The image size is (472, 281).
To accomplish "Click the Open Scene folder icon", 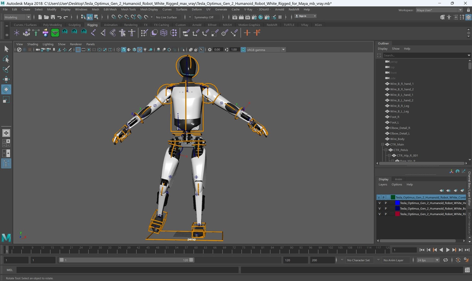I will 46,17.
